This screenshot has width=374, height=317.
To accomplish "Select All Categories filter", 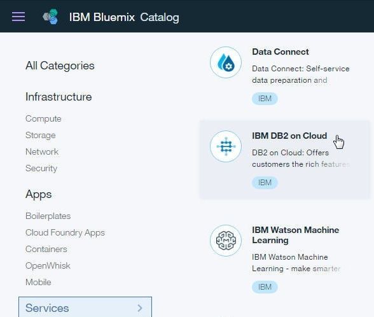I will [x=60, y=66].
